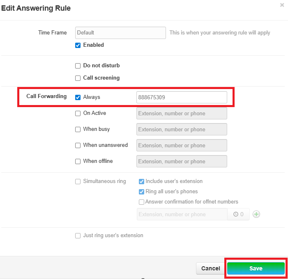Check the When busy forwarding option
This screenshot has width=288, height=279.
click(x=78, y=129)
